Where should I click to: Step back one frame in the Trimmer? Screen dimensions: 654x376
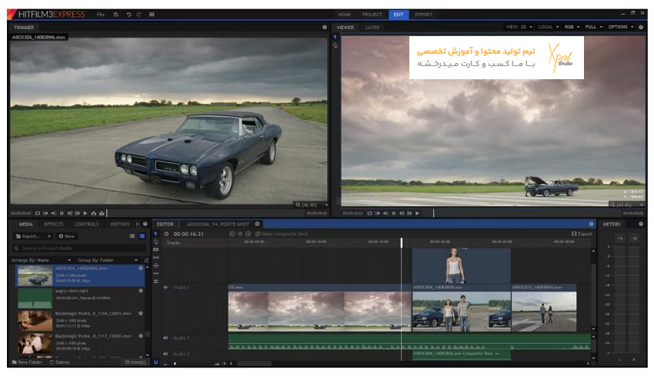[70, 213]
